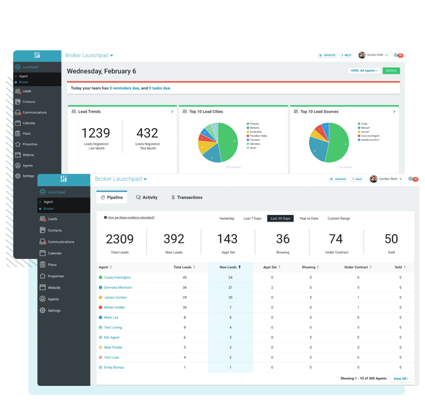Screen dimensions: 425x416
Task: Open the View All agents link
Action: point(401,378)
